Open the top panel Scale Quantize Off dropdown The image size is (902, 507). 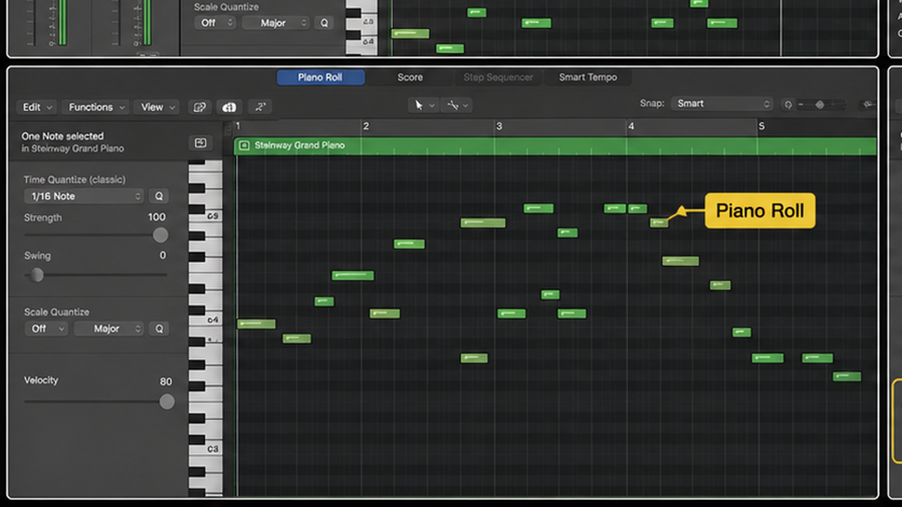point(215,23)
